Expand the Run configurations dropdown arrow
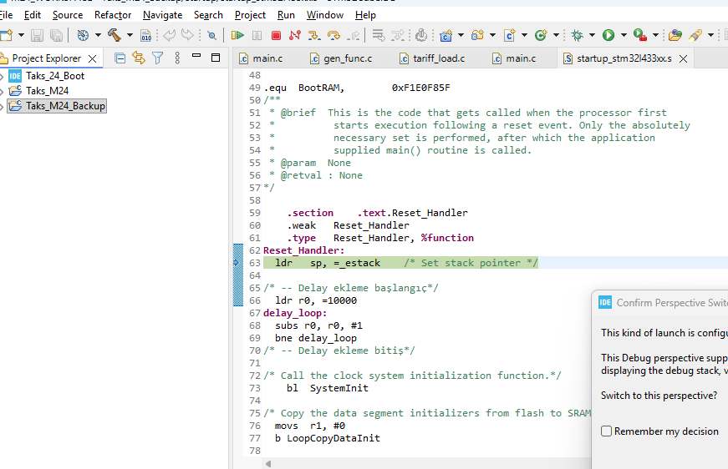The image size is (728, 469). pyautogui.click(x=624, y=35)
